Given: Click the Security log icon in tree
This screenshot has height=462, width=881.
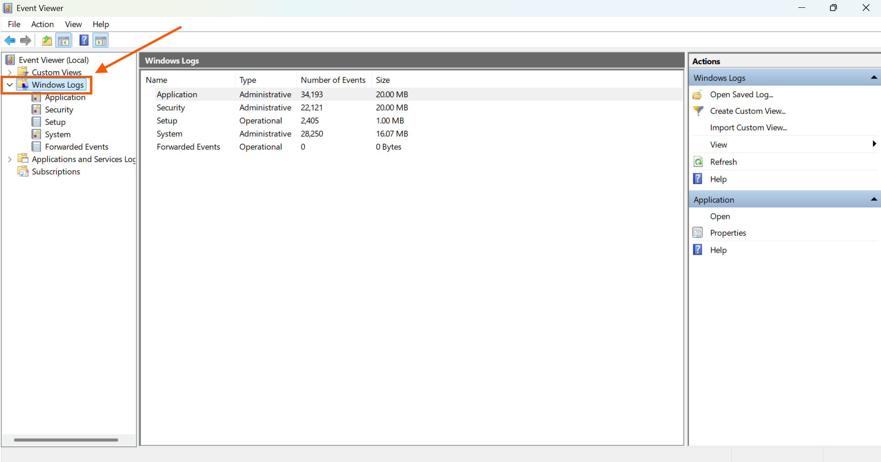Looking at the screenshot, I should (x=36, y=109).
